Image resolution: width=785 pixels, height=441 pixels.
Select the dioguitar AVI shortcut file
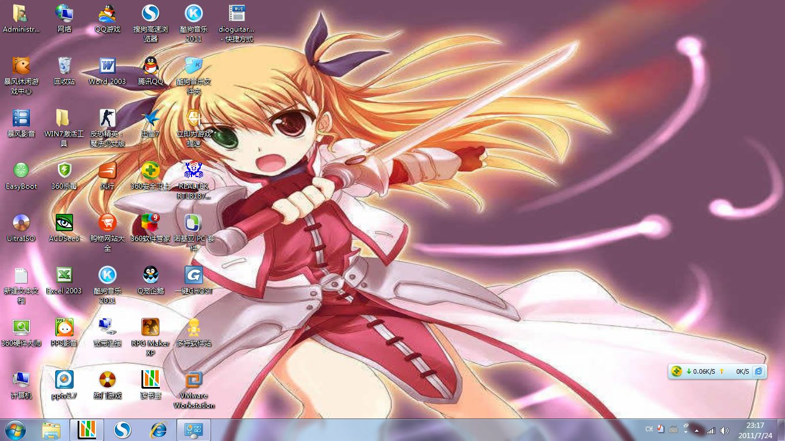tap(236, 23)
